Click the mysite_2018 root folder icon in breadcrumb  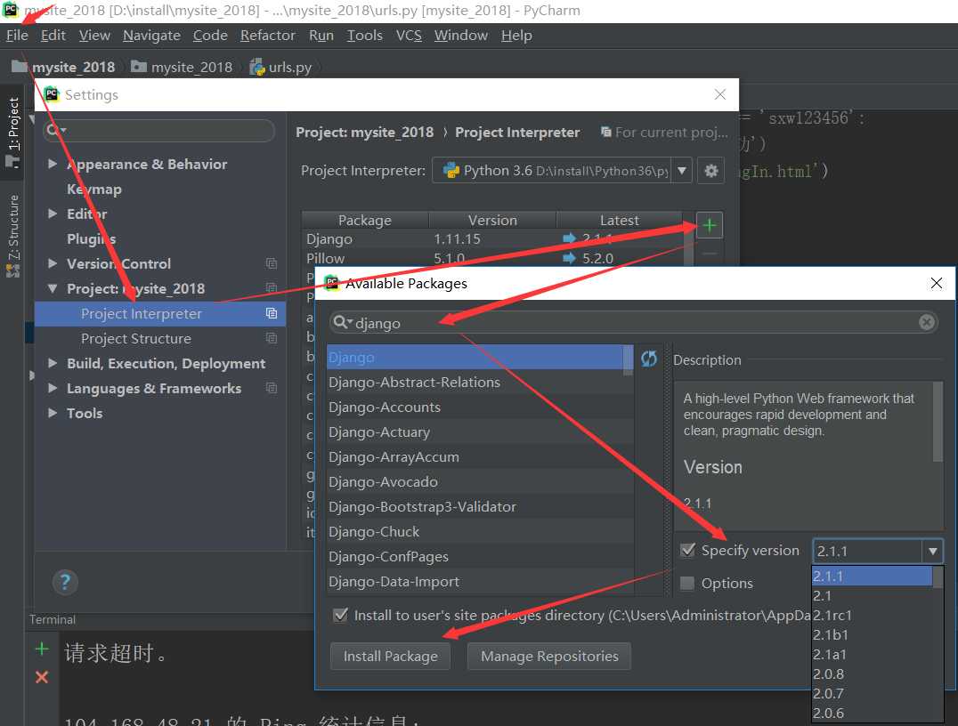pos(19,66)
